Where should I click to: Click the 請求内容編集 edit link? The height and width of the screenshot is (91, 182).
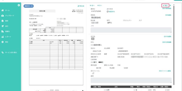(x=167, y=42)
